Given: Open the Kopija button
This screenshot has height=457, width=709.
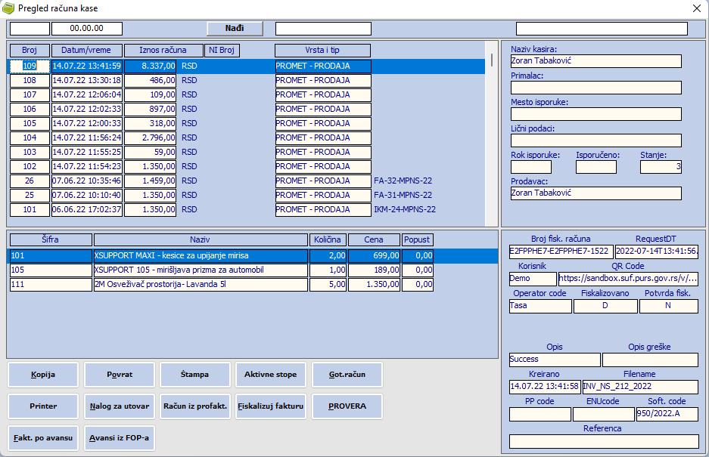Looking at the screenshot, I should coord(43,375).
